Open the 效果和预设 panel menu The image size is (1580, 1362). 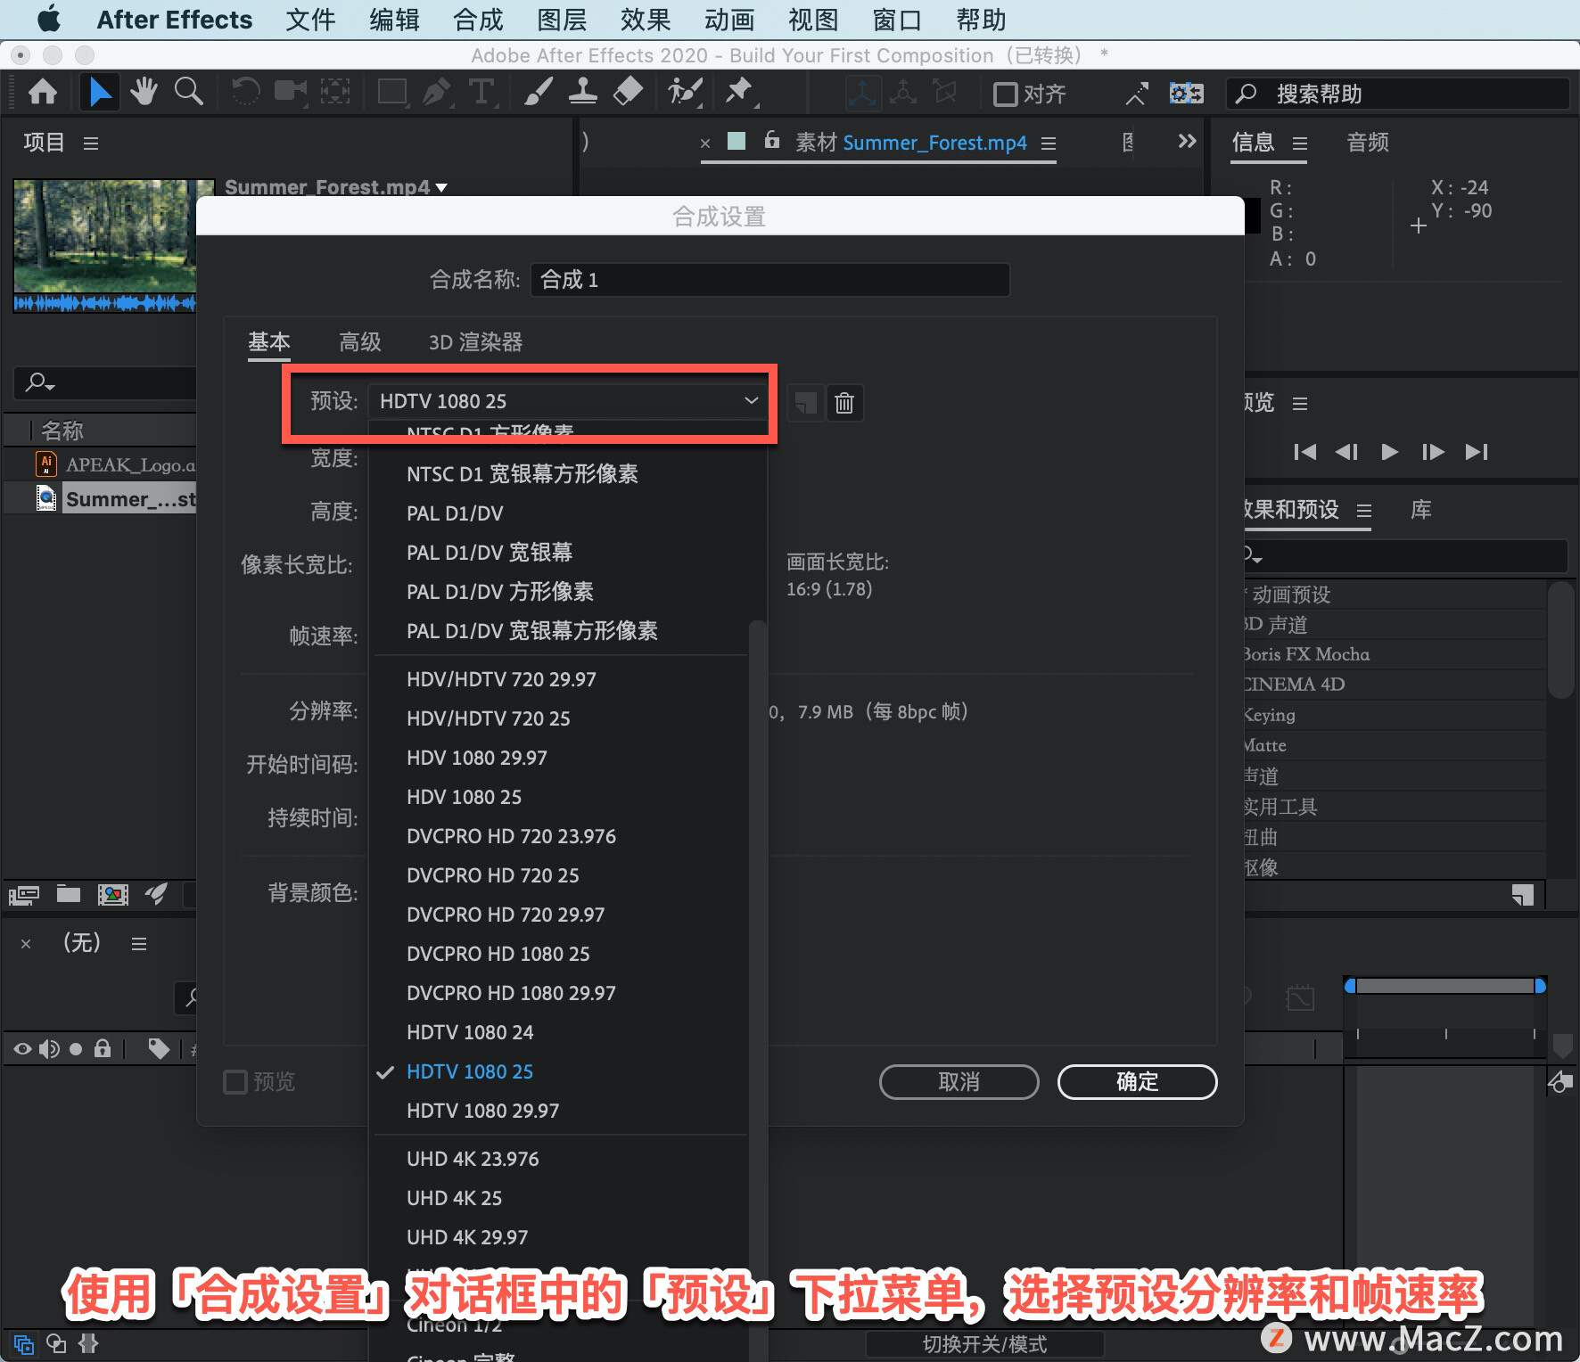(1364, 511)
